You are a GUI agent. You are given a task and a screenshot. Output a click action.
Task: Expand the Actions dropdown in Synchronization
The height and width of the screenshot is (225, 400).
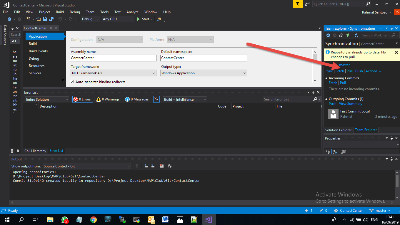tap(373, 71)
